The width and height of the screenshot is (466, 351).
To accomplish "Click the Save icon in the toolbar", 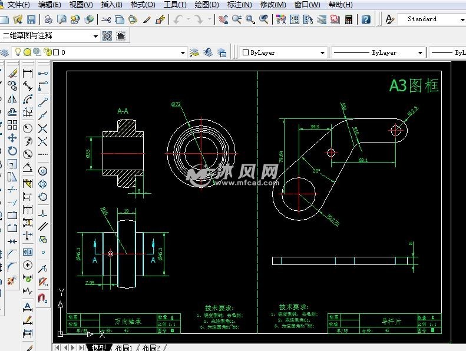I will click(31, 19).
